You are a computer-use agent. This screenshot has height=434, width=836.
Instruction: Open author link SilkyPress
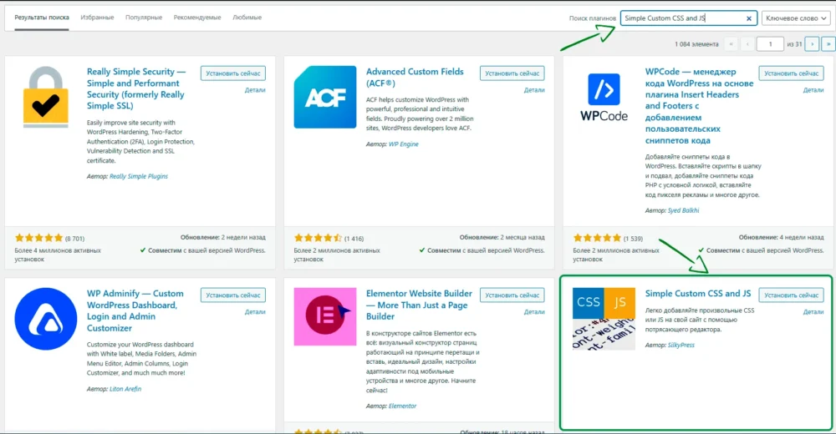coord(681,345)
